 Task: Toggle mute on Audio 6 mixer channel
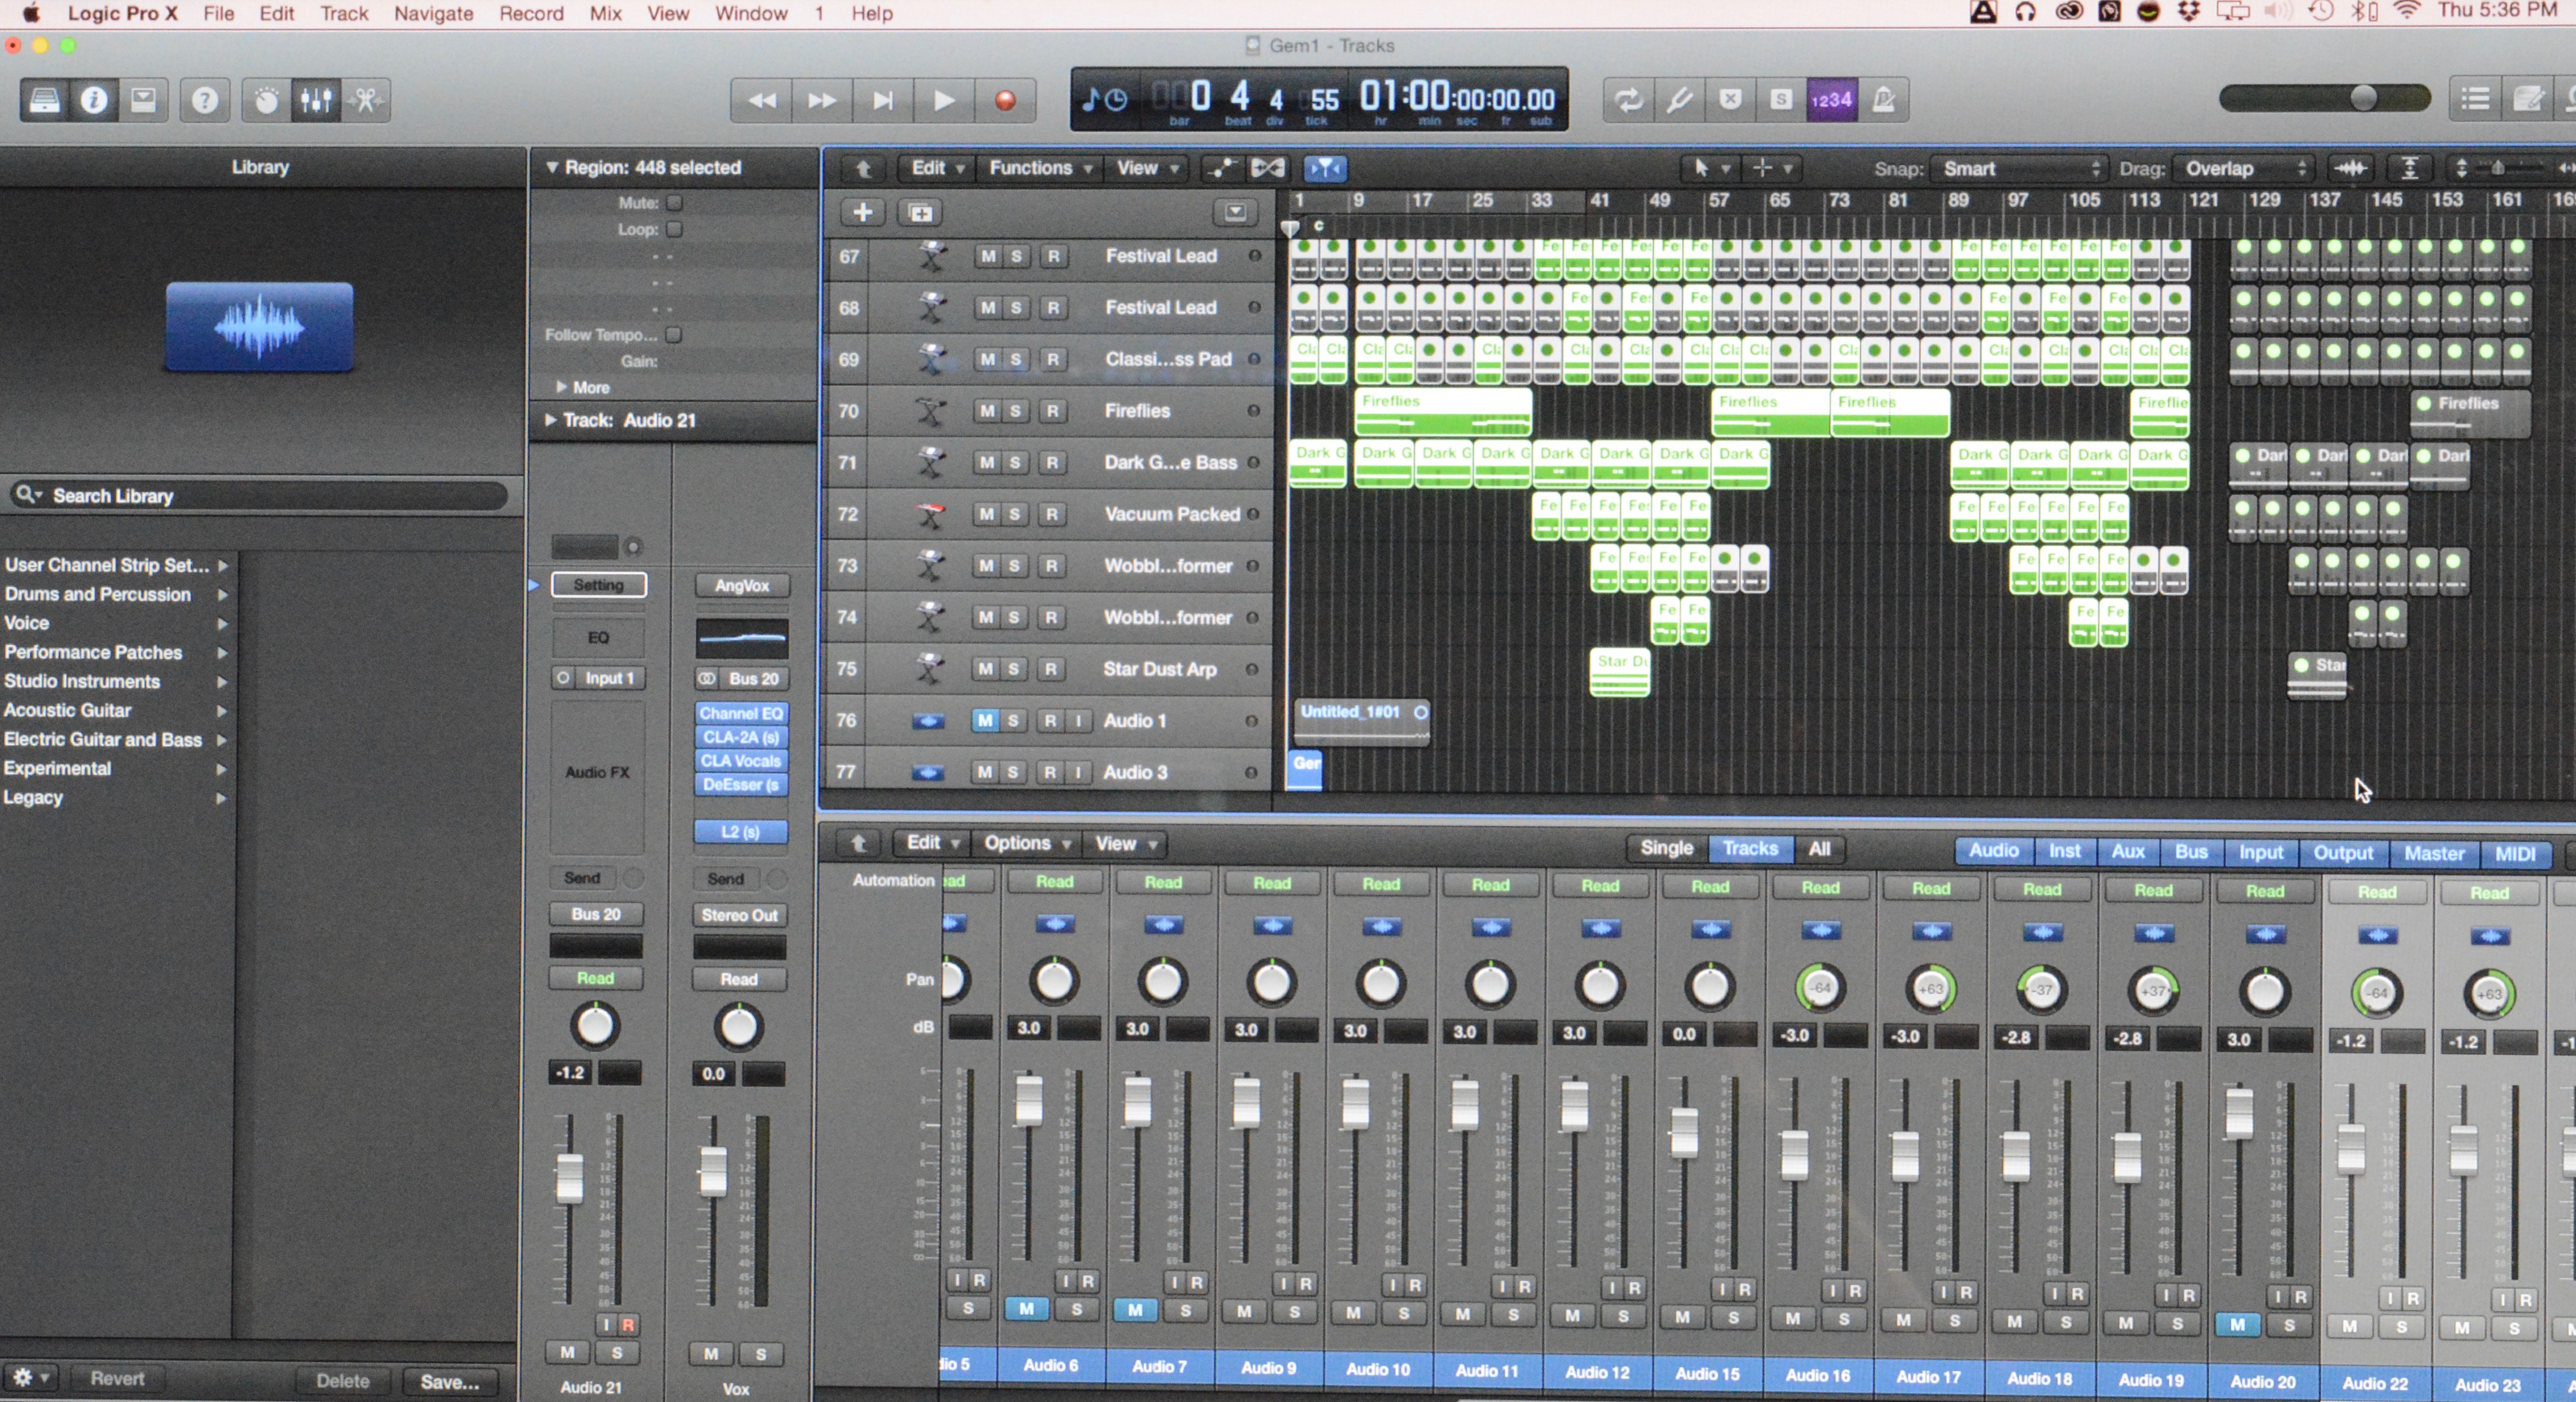pyautogui.click(x=1026, y=1309)
